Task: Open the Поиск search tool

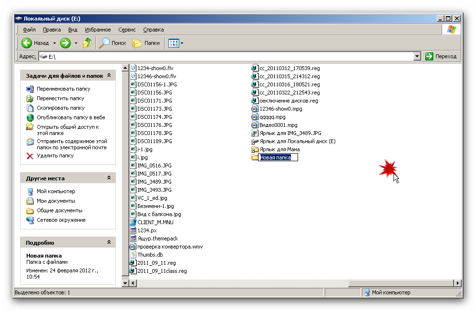Action: click(x=112, y=43)
